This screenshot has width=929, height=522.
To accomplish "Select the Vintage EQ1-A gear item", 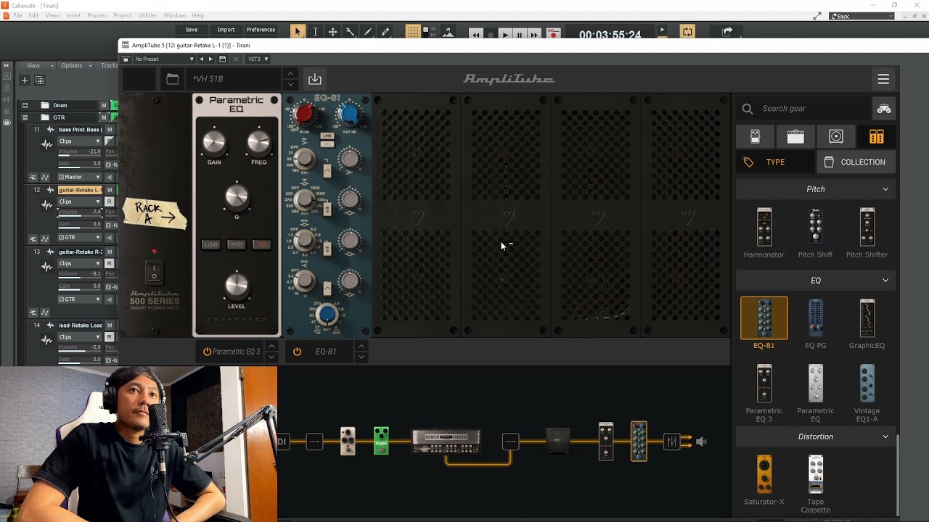I will 867,384.
